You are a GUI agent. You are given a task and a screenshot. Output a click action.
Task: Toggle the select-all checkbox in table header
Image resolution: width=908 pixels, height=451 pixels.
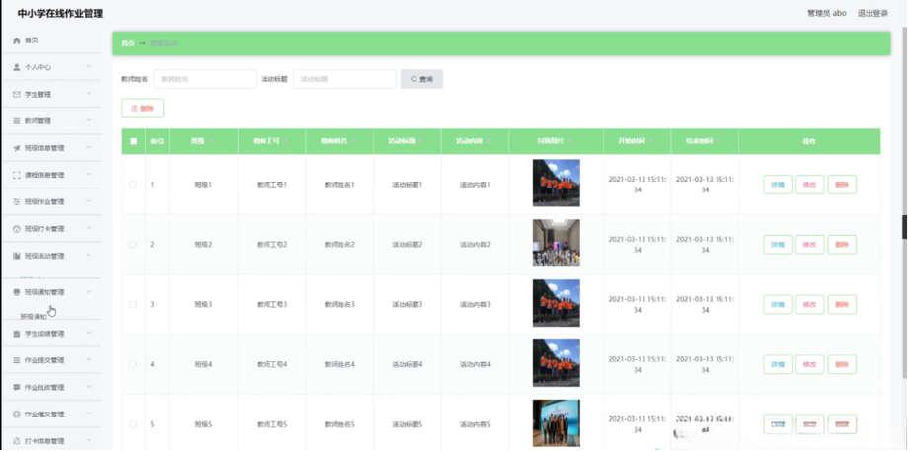134,141
